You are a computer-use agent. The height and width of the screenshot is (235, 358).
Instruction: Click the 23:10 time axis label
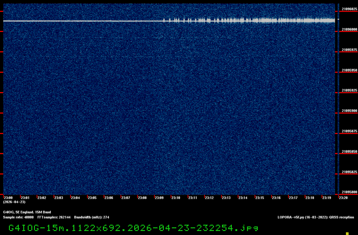pyautogui.click(x=176, y=198)
